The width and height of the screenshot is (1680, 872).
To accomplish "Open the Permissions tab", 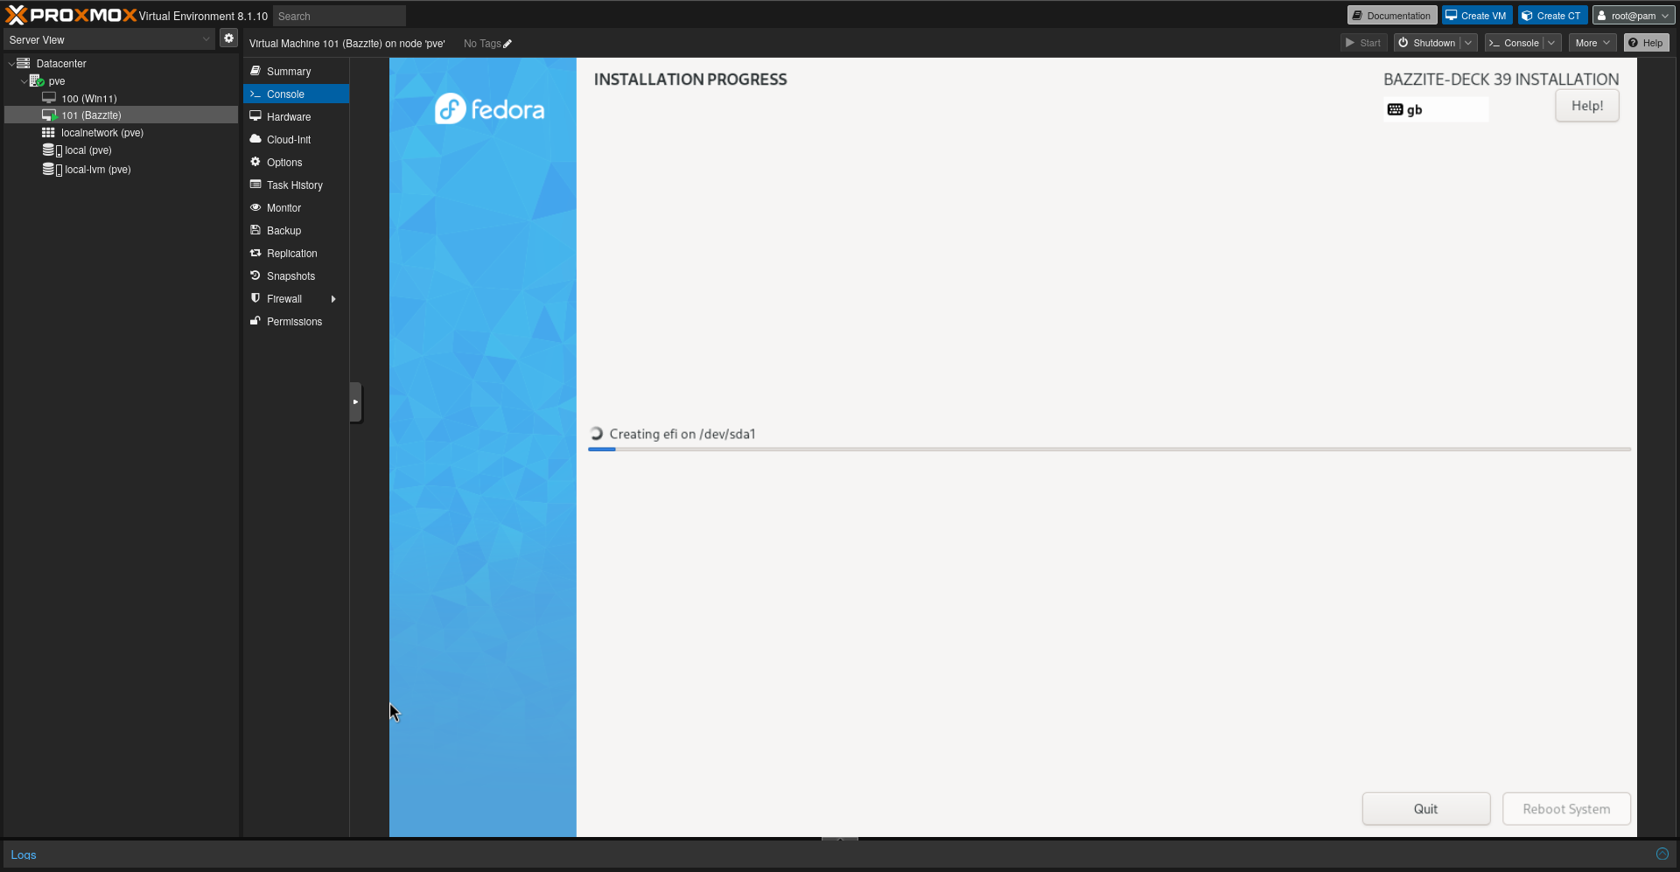I will [296, 321].
